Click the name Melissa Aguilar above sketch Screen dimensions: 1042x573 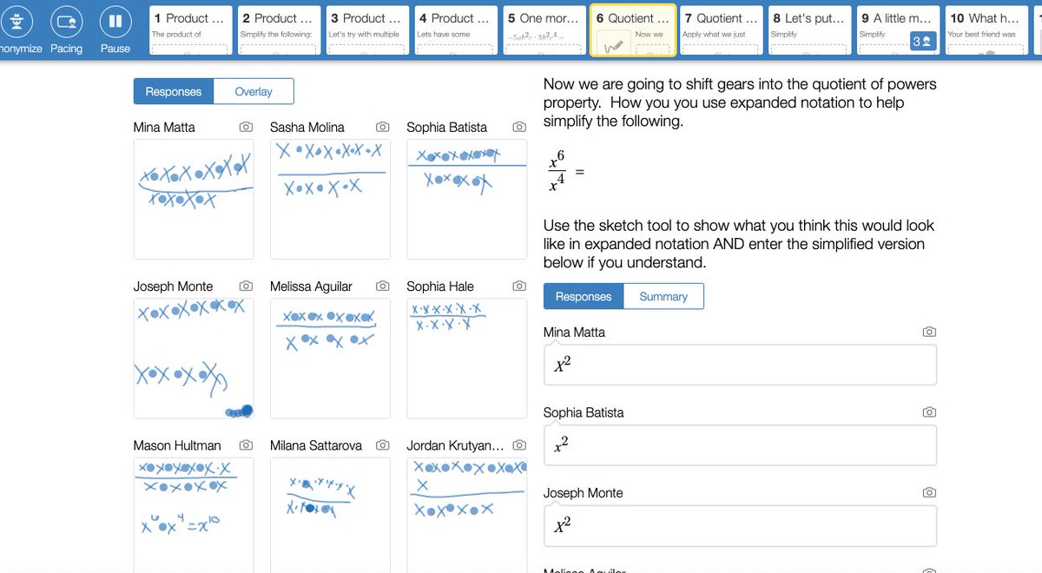coord(311,286)
